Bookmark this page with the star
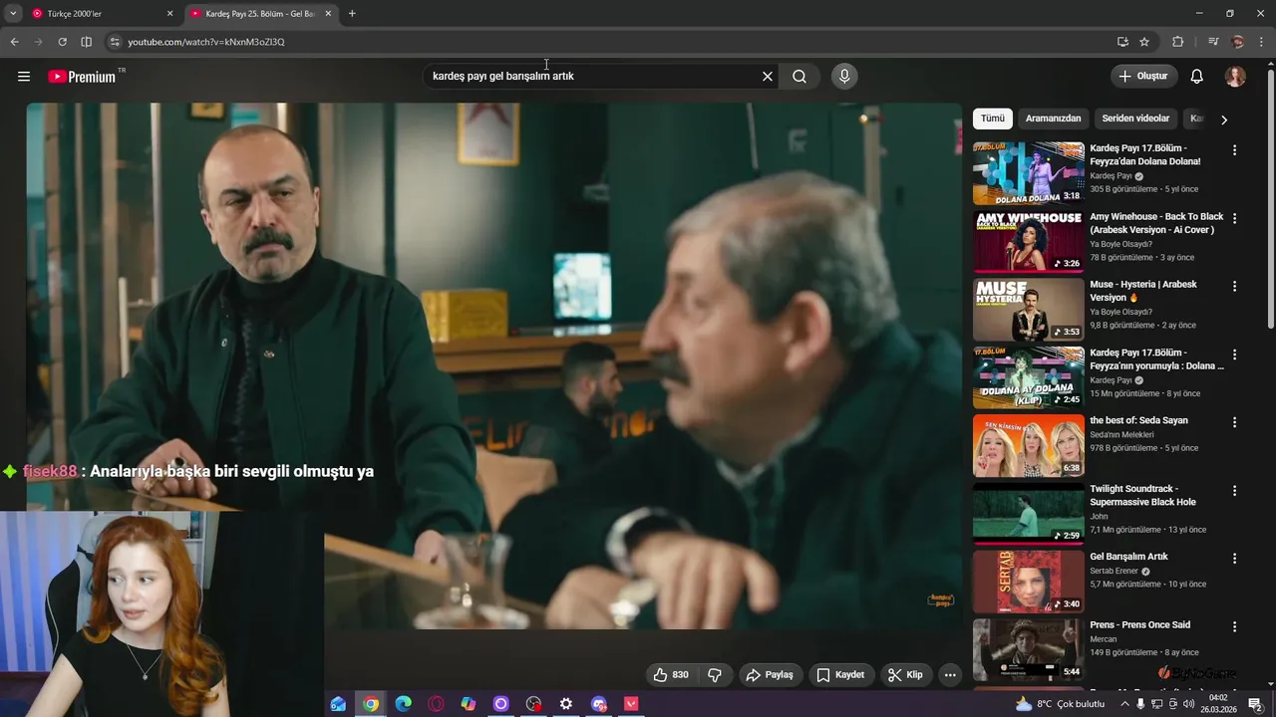Image resolution: width=1276 pixels, height=717 pixels. (x=1144, y=42)
